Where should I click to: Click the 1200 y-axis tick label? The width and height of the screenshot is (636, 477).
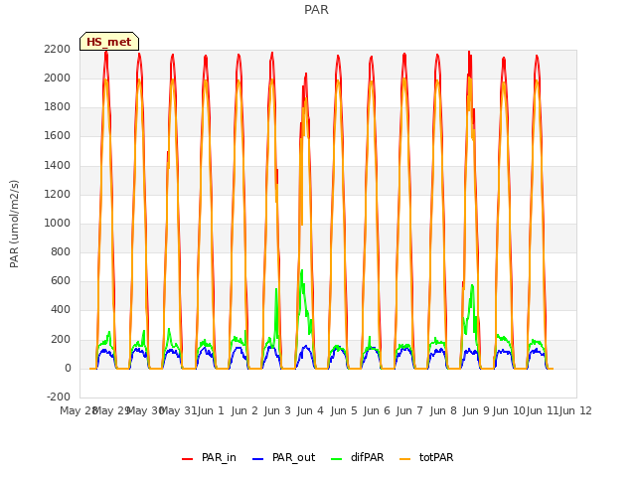58,195
